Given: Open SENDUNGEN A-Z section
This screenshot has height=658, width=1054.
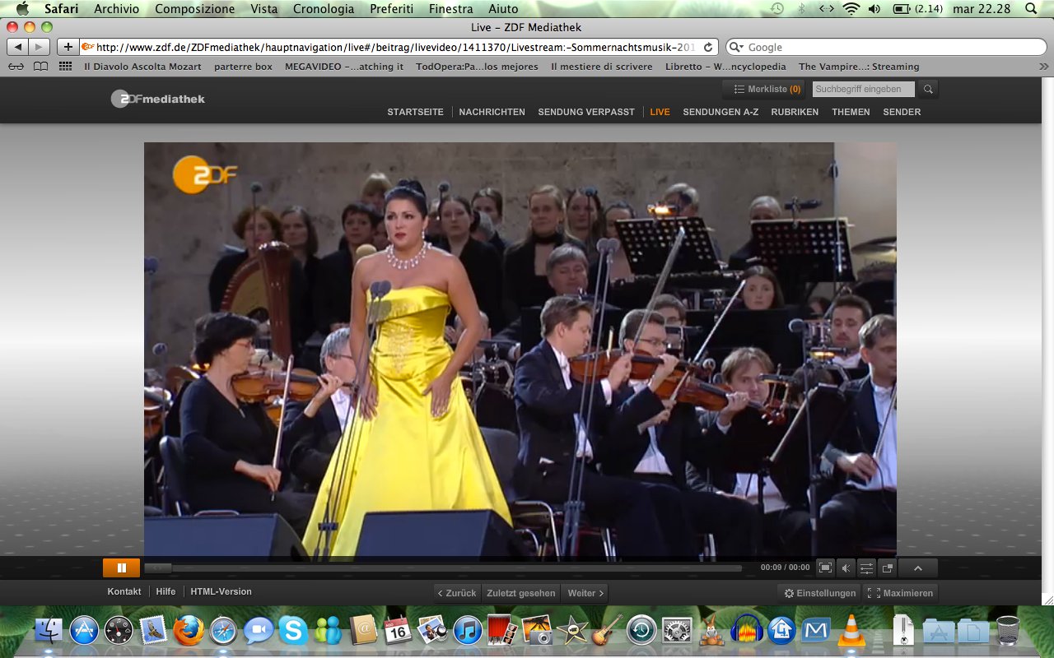Looking at the screenshot, I should click(721, 112).
